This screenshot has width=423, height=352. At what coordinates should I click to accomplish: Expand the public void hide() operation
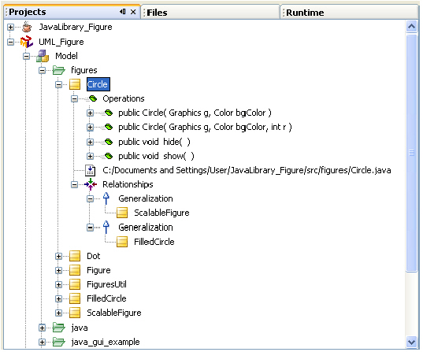pyautogui.click(x=90, y=142)
